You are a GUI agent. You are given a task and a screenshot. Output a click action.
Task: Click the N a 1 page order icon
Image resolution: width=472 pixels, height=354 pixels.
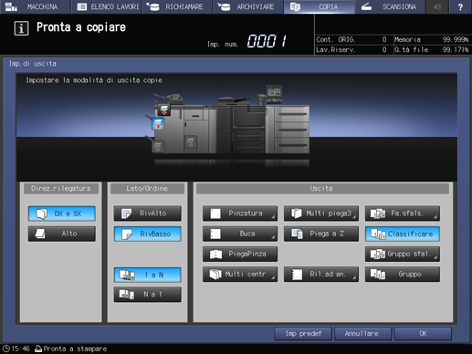[x=127, y=295]
